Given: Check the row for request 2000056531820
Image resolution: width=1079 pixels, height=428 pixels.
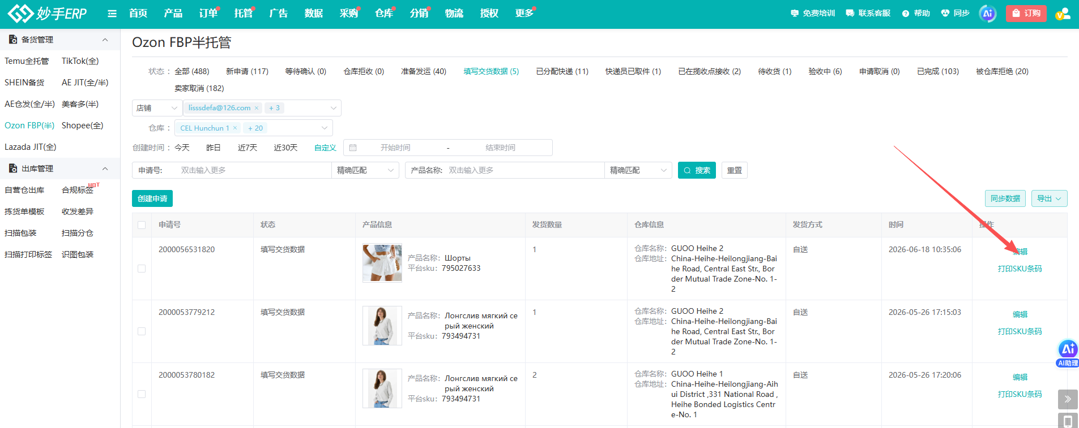Looking at the screenshot, I should point(142,269).
